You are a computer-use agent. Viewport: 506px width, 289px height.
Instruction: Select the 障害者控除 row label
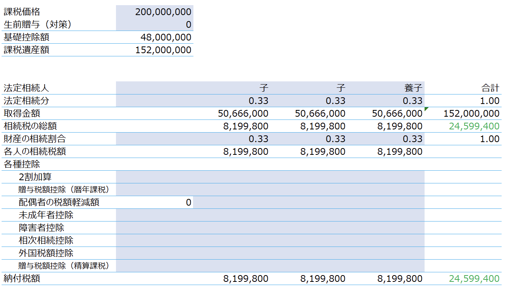coord(41,228)
